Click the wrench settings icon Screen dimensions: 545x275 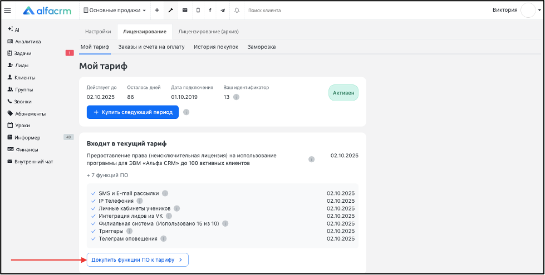(171, 11)
